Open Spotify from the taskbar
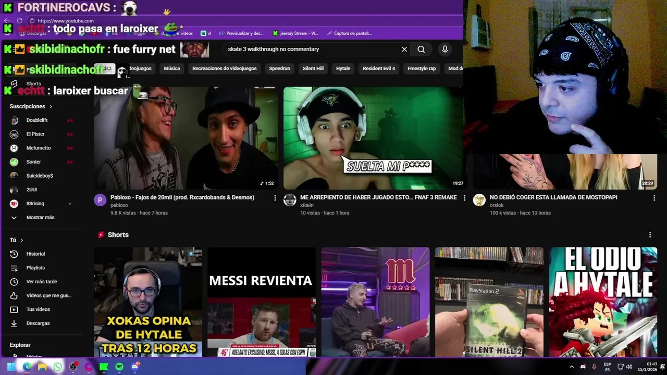Viewport: 667px width, 375px height. coord(119,367)
